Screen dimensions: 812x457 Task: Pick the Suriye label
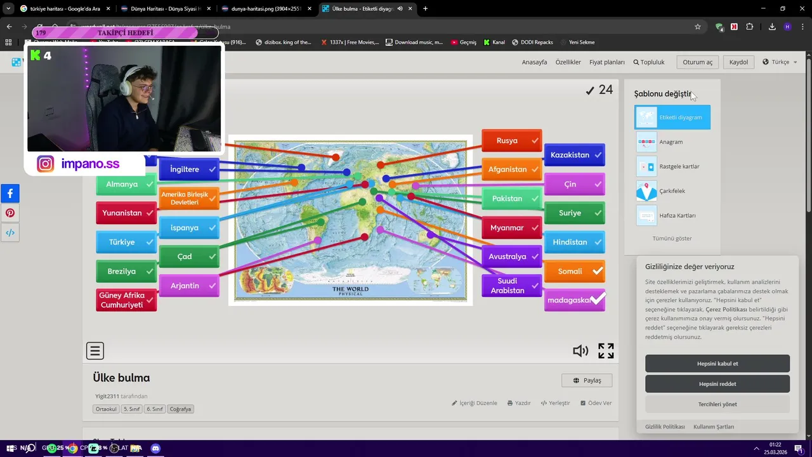(x=574, y=213)
